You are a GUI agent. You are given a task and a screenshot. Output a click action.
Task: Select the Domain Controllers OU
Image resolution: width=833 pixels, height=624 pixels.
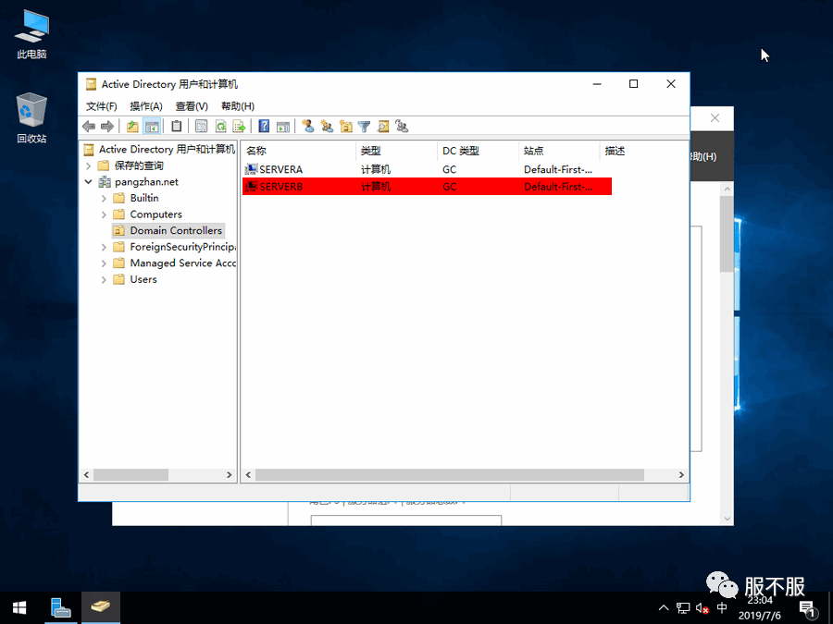click(168, 231)
